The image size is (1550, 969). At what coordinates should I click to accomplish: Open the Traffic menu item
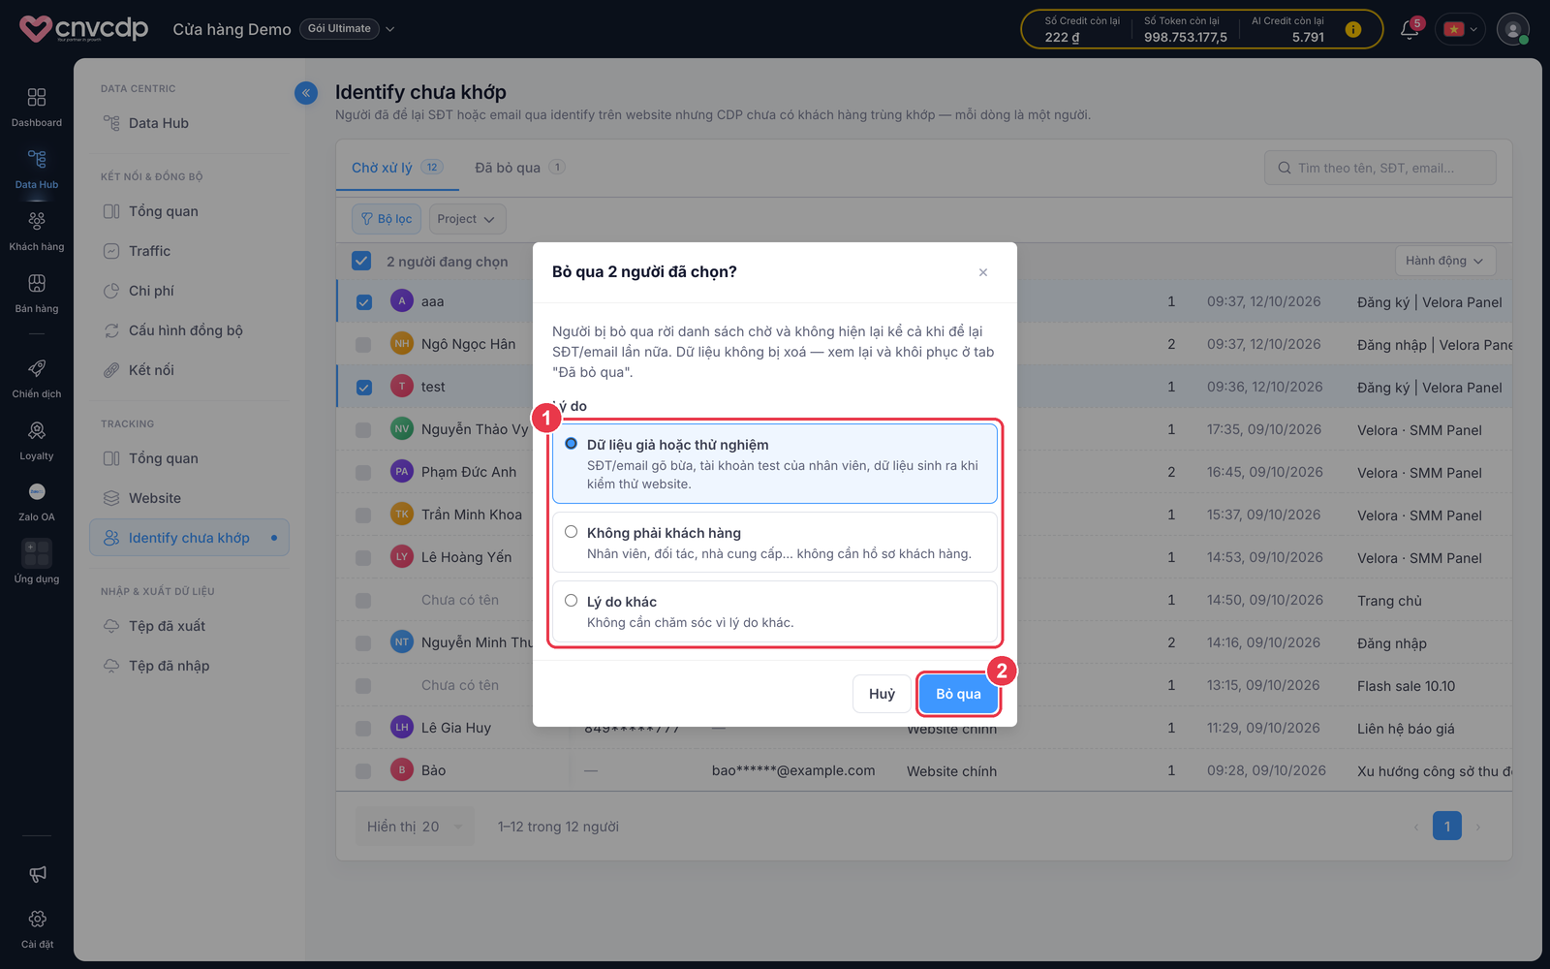pyautogui.click(x=149, y=251)
